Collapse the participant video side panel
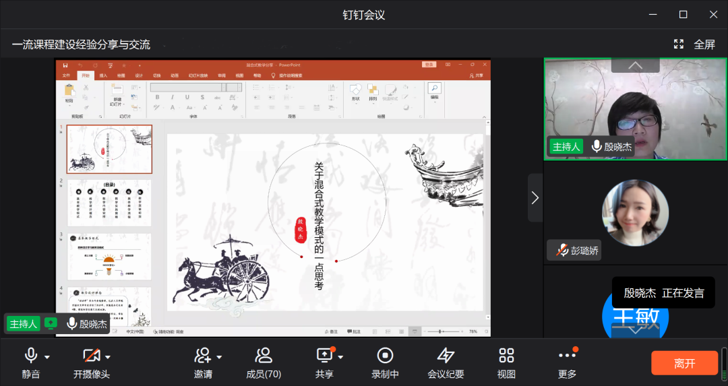The height and width of the screenshot is (386, 728). 535,198
